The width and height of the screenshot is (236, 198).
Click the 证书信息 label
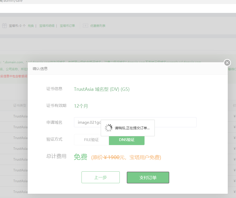54,89
